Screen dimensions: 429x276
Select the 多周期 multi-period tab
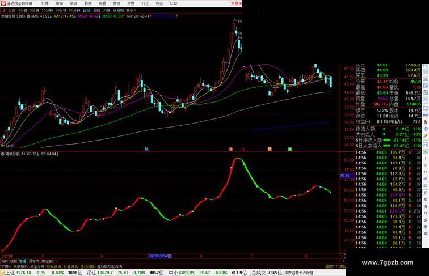tap(118, 10)
